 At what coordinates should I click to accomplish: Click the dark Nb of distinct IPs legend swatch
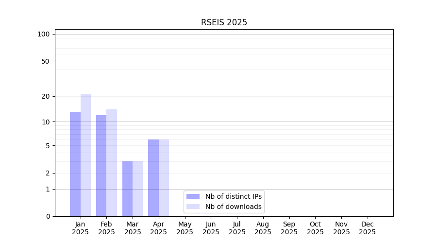[193, 196]
